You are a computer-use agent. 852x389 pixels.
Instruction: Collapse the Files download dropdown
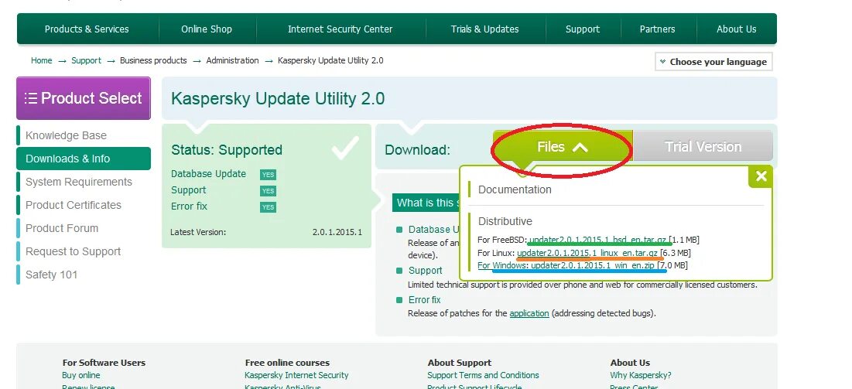coord(563,147)
